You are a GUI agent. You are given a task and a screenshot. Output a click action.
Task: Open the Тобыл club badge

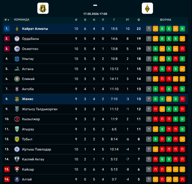tap(17, 139)
